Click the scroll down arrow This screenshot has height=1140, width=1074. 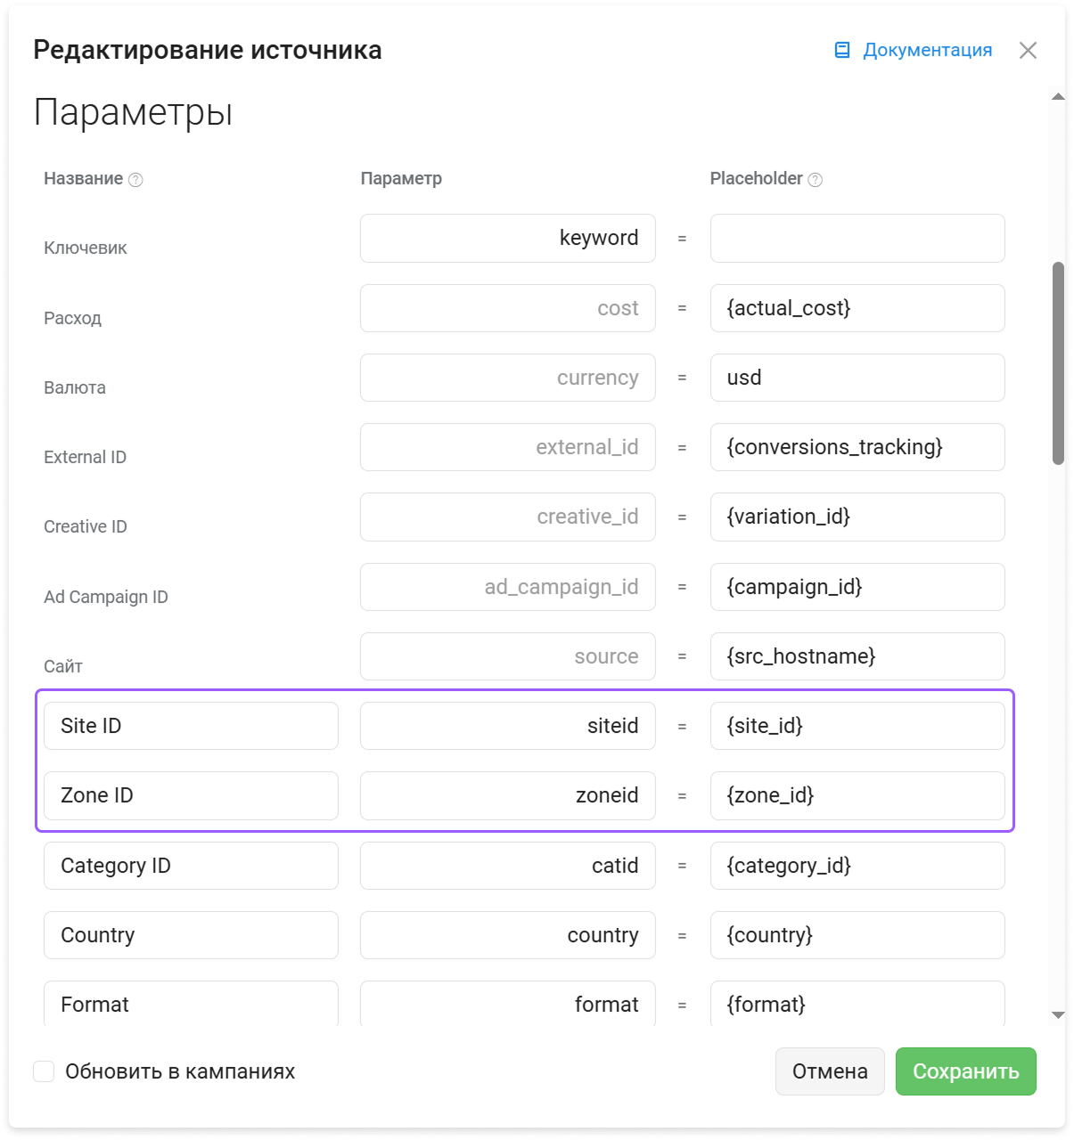pyautogui.click(x=1058, y=1014)
